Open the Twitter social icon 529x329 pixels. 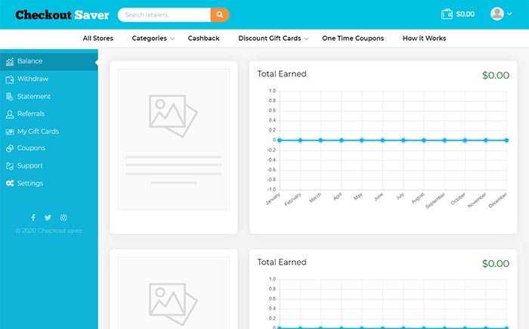[48, 218]
